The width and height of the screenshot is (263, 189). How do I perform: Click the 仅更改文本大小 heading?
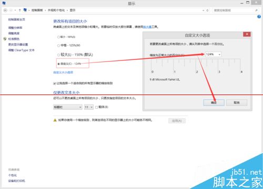pyautogui.click(x=66, y=92)
